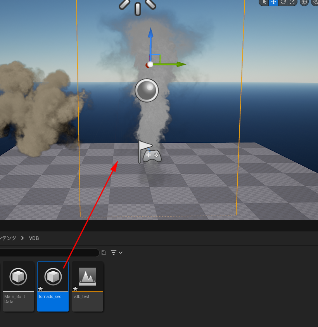Open the VDB folder breadcrumb
Image resolution: width=318 pixels, height=327 pixels.
[x=34, y=238]
